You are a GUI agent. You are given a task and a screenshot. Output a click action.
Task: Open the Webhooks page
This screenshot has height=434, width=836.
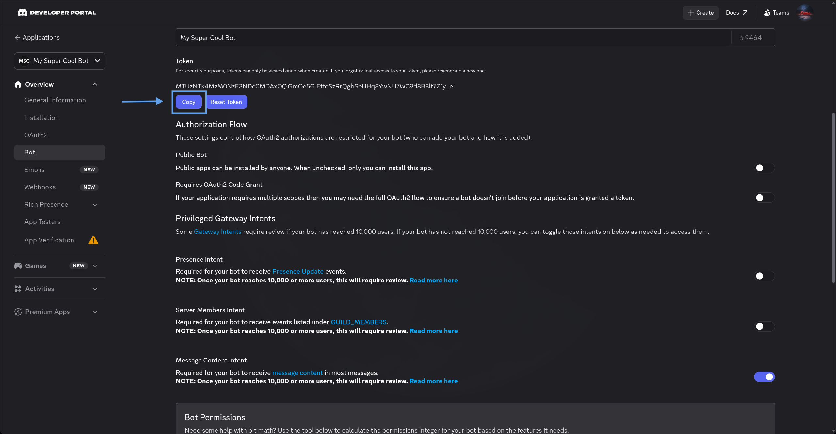pos(40,187)
